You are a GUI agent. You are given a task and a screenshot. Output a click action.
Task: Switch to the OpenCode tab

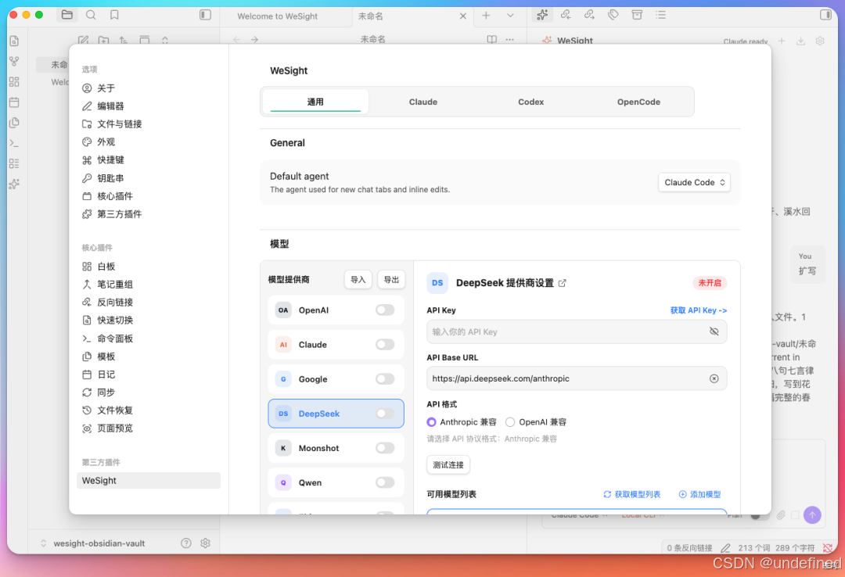(638, 102)
